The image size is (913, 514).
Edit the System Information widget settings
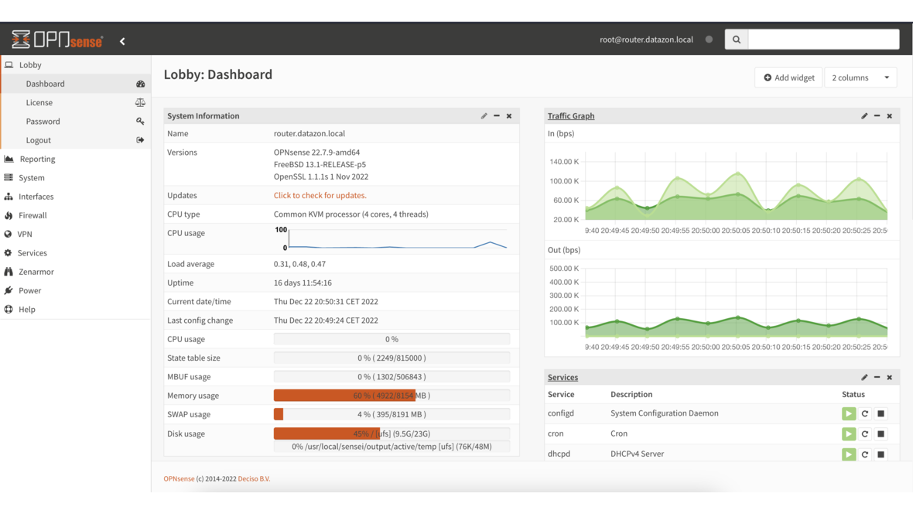484,115
